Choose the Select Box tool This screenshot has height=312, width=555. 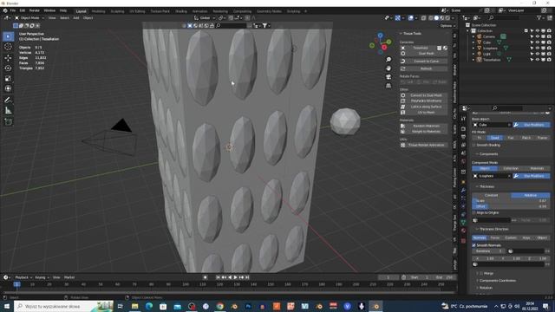click(8, 36)
